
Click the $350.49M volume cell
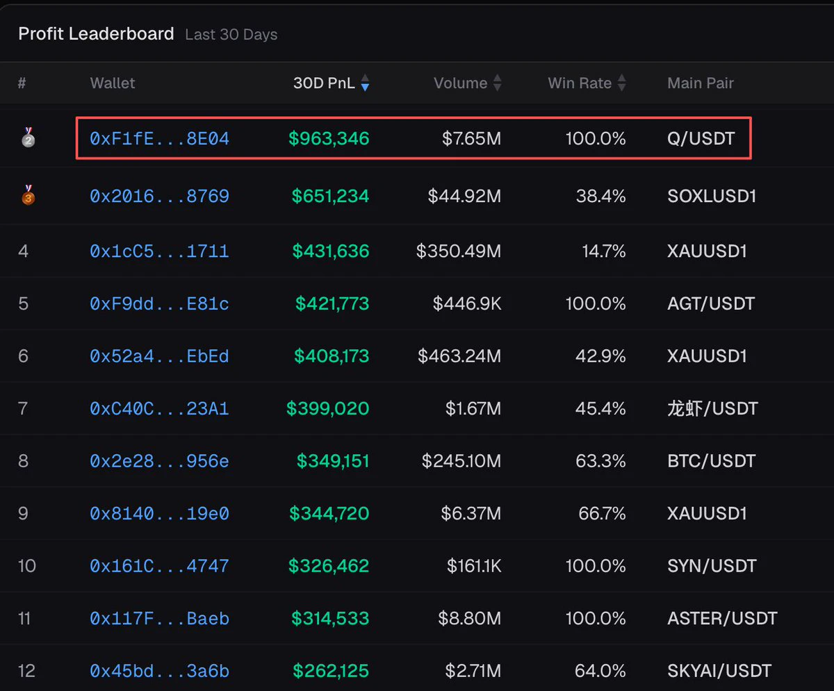tap(459, 251)
